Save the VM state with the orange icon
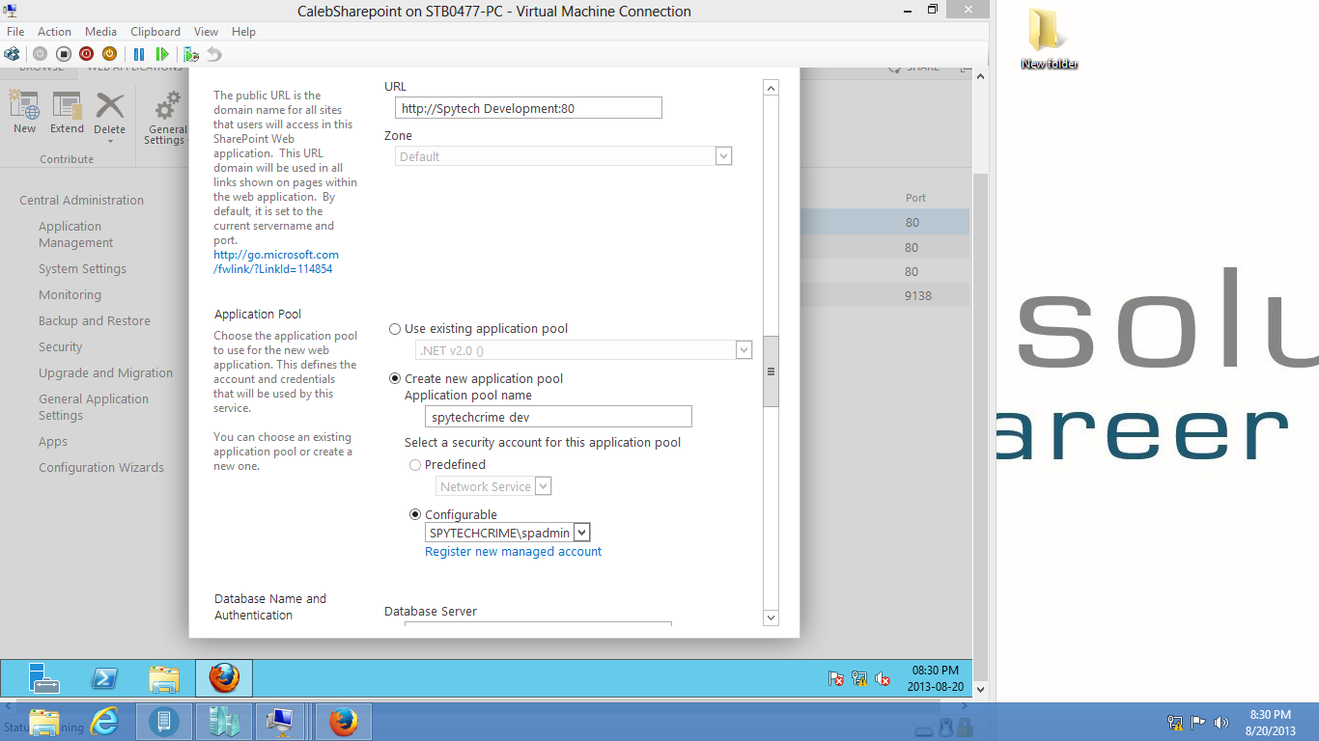This screenshot has width=1319, height=741. click(x=109, y=54)
